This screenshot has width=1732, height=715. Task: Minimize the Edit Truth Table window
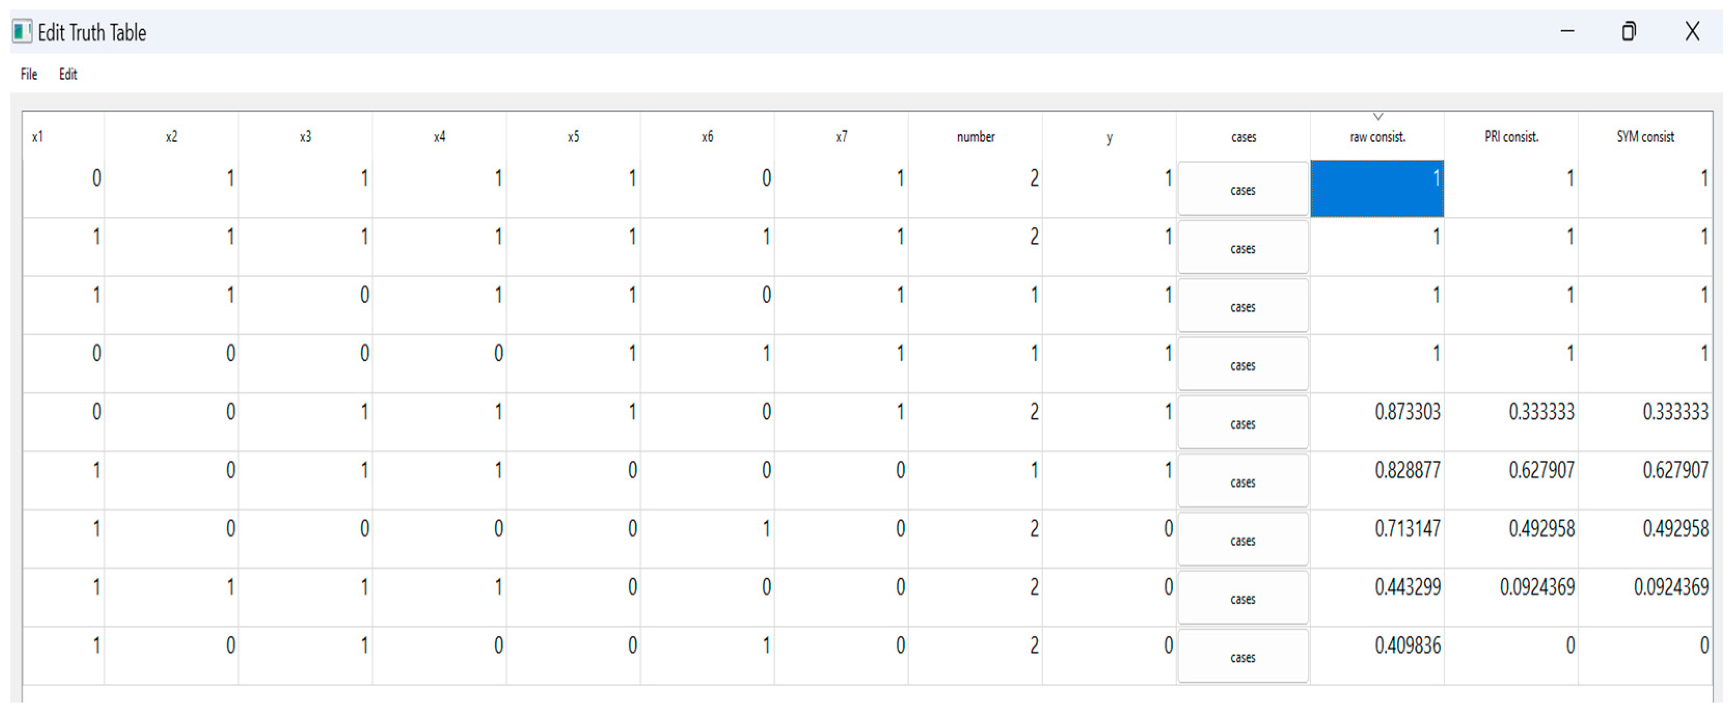(1567, 32)
